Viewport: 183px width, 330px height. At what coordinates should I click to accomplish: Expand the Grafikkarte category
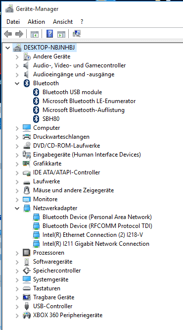pyautogui.click(x=17, y=164)
